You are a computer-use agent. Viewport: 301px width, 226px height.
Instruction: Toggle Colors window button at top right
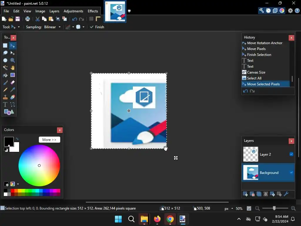pyautogui.click(x=282, y=11)
